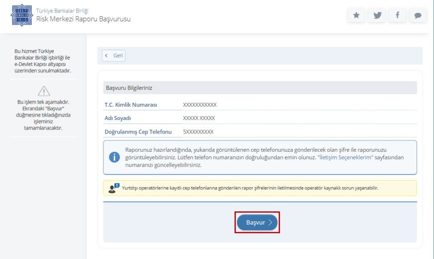Click the Risk Merkezi Raporu Başvurusu title

click(83, 19)
